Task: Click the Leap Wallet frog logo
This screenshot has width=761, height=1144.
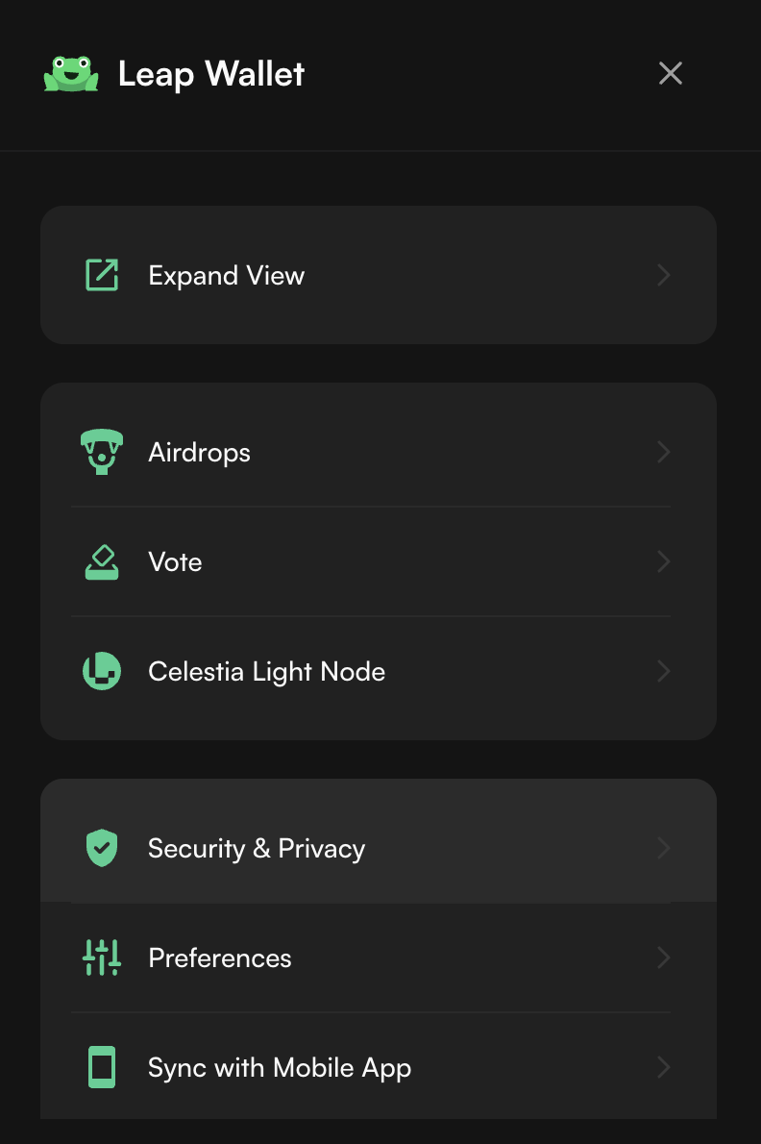Action: pyautogui.click(x=71, y=74)
